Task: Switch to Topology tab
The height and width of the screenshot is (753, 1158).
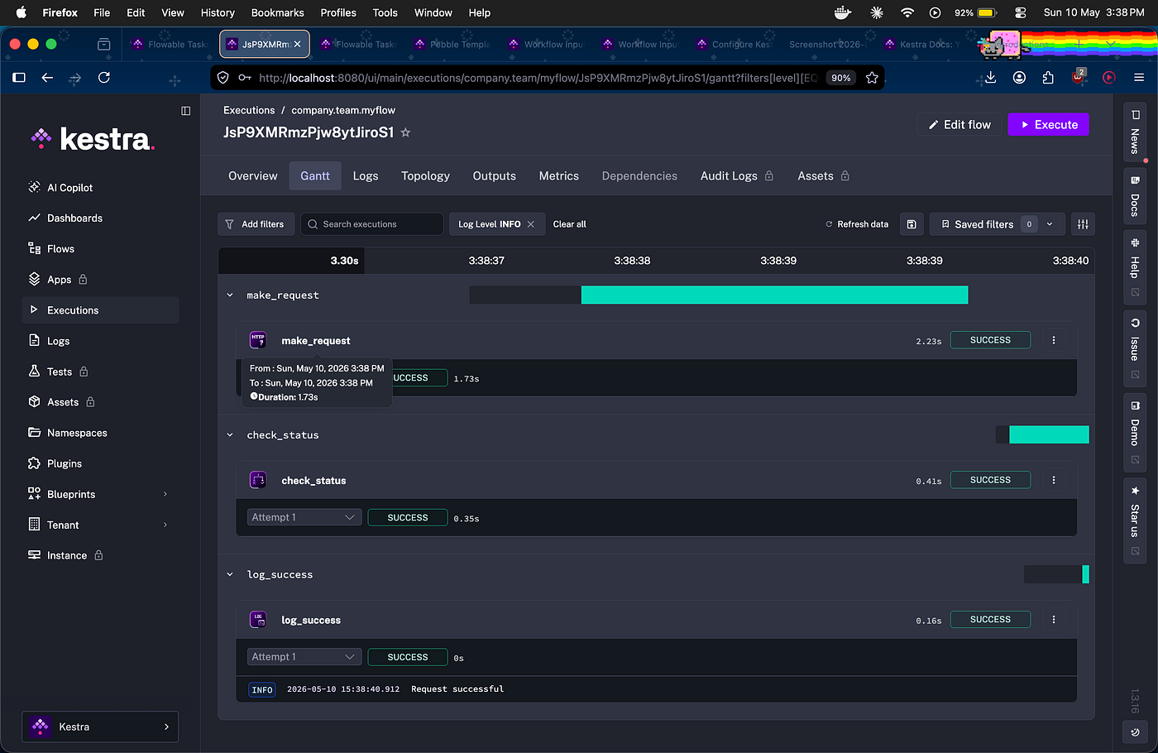Action: 425,176
